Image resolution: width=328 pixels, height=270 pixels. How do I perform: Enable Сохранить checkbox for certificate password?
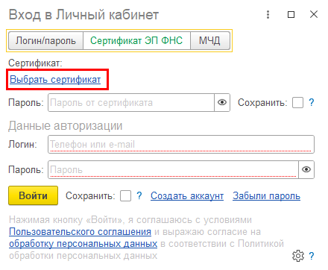click(297, 102)
